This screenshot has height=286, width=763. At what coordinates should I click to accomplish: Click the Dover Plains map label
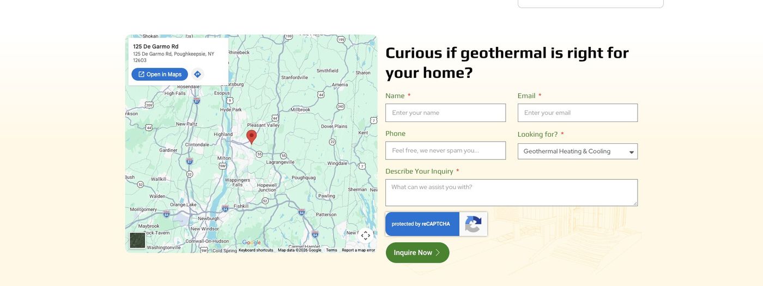[334, 126]
